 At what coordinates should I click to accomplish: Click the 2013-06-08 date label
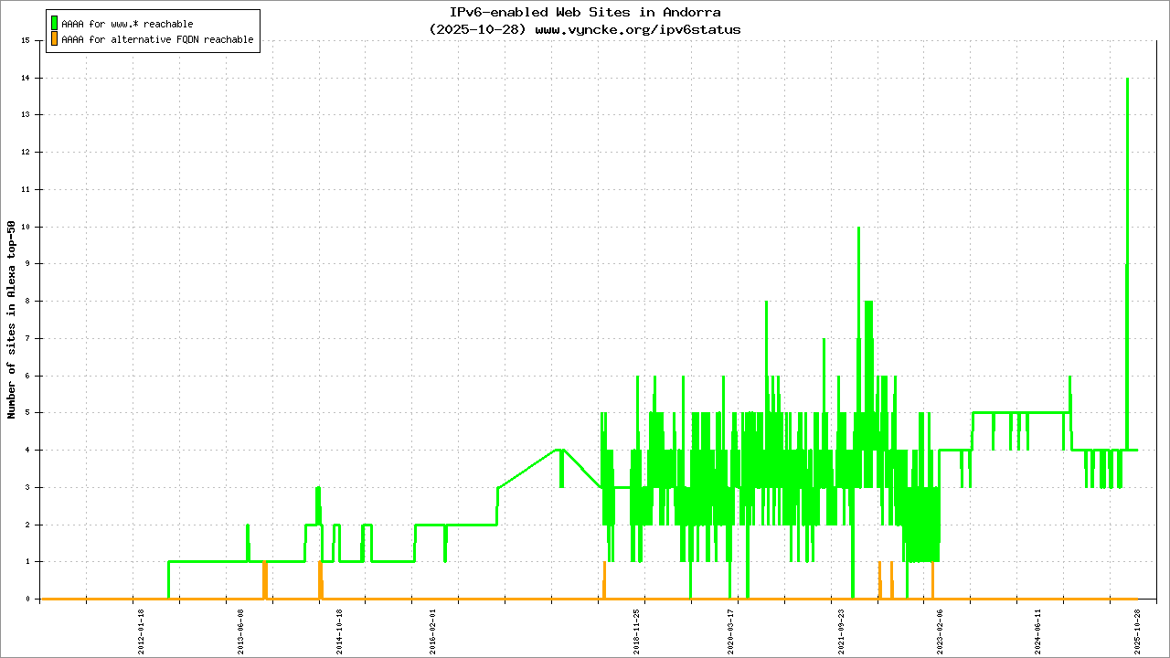[241, 630]
